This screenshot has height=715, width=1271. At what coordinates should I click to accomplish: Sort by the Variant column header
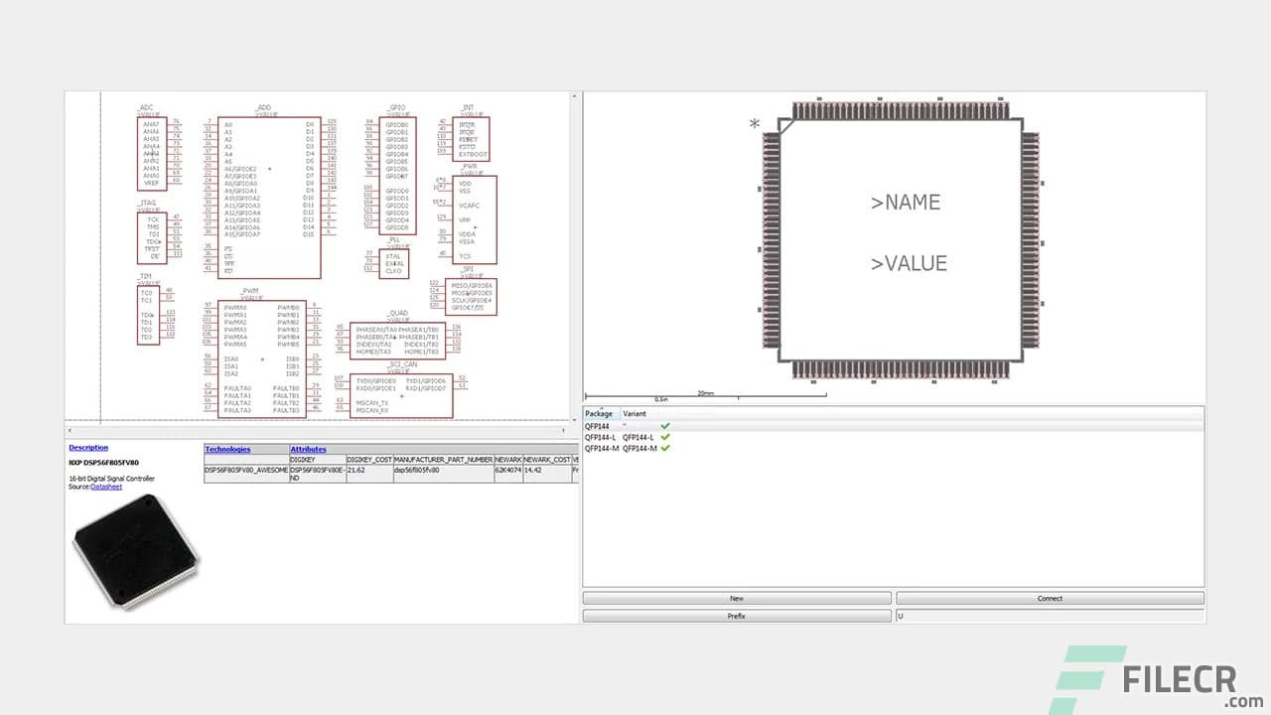[x=635, y=413]
